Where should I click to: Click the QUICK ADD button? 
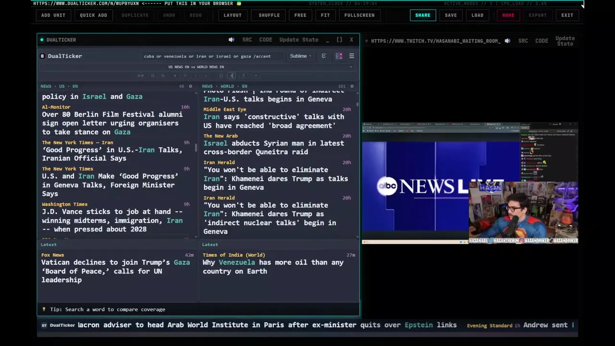click(93, 15)
